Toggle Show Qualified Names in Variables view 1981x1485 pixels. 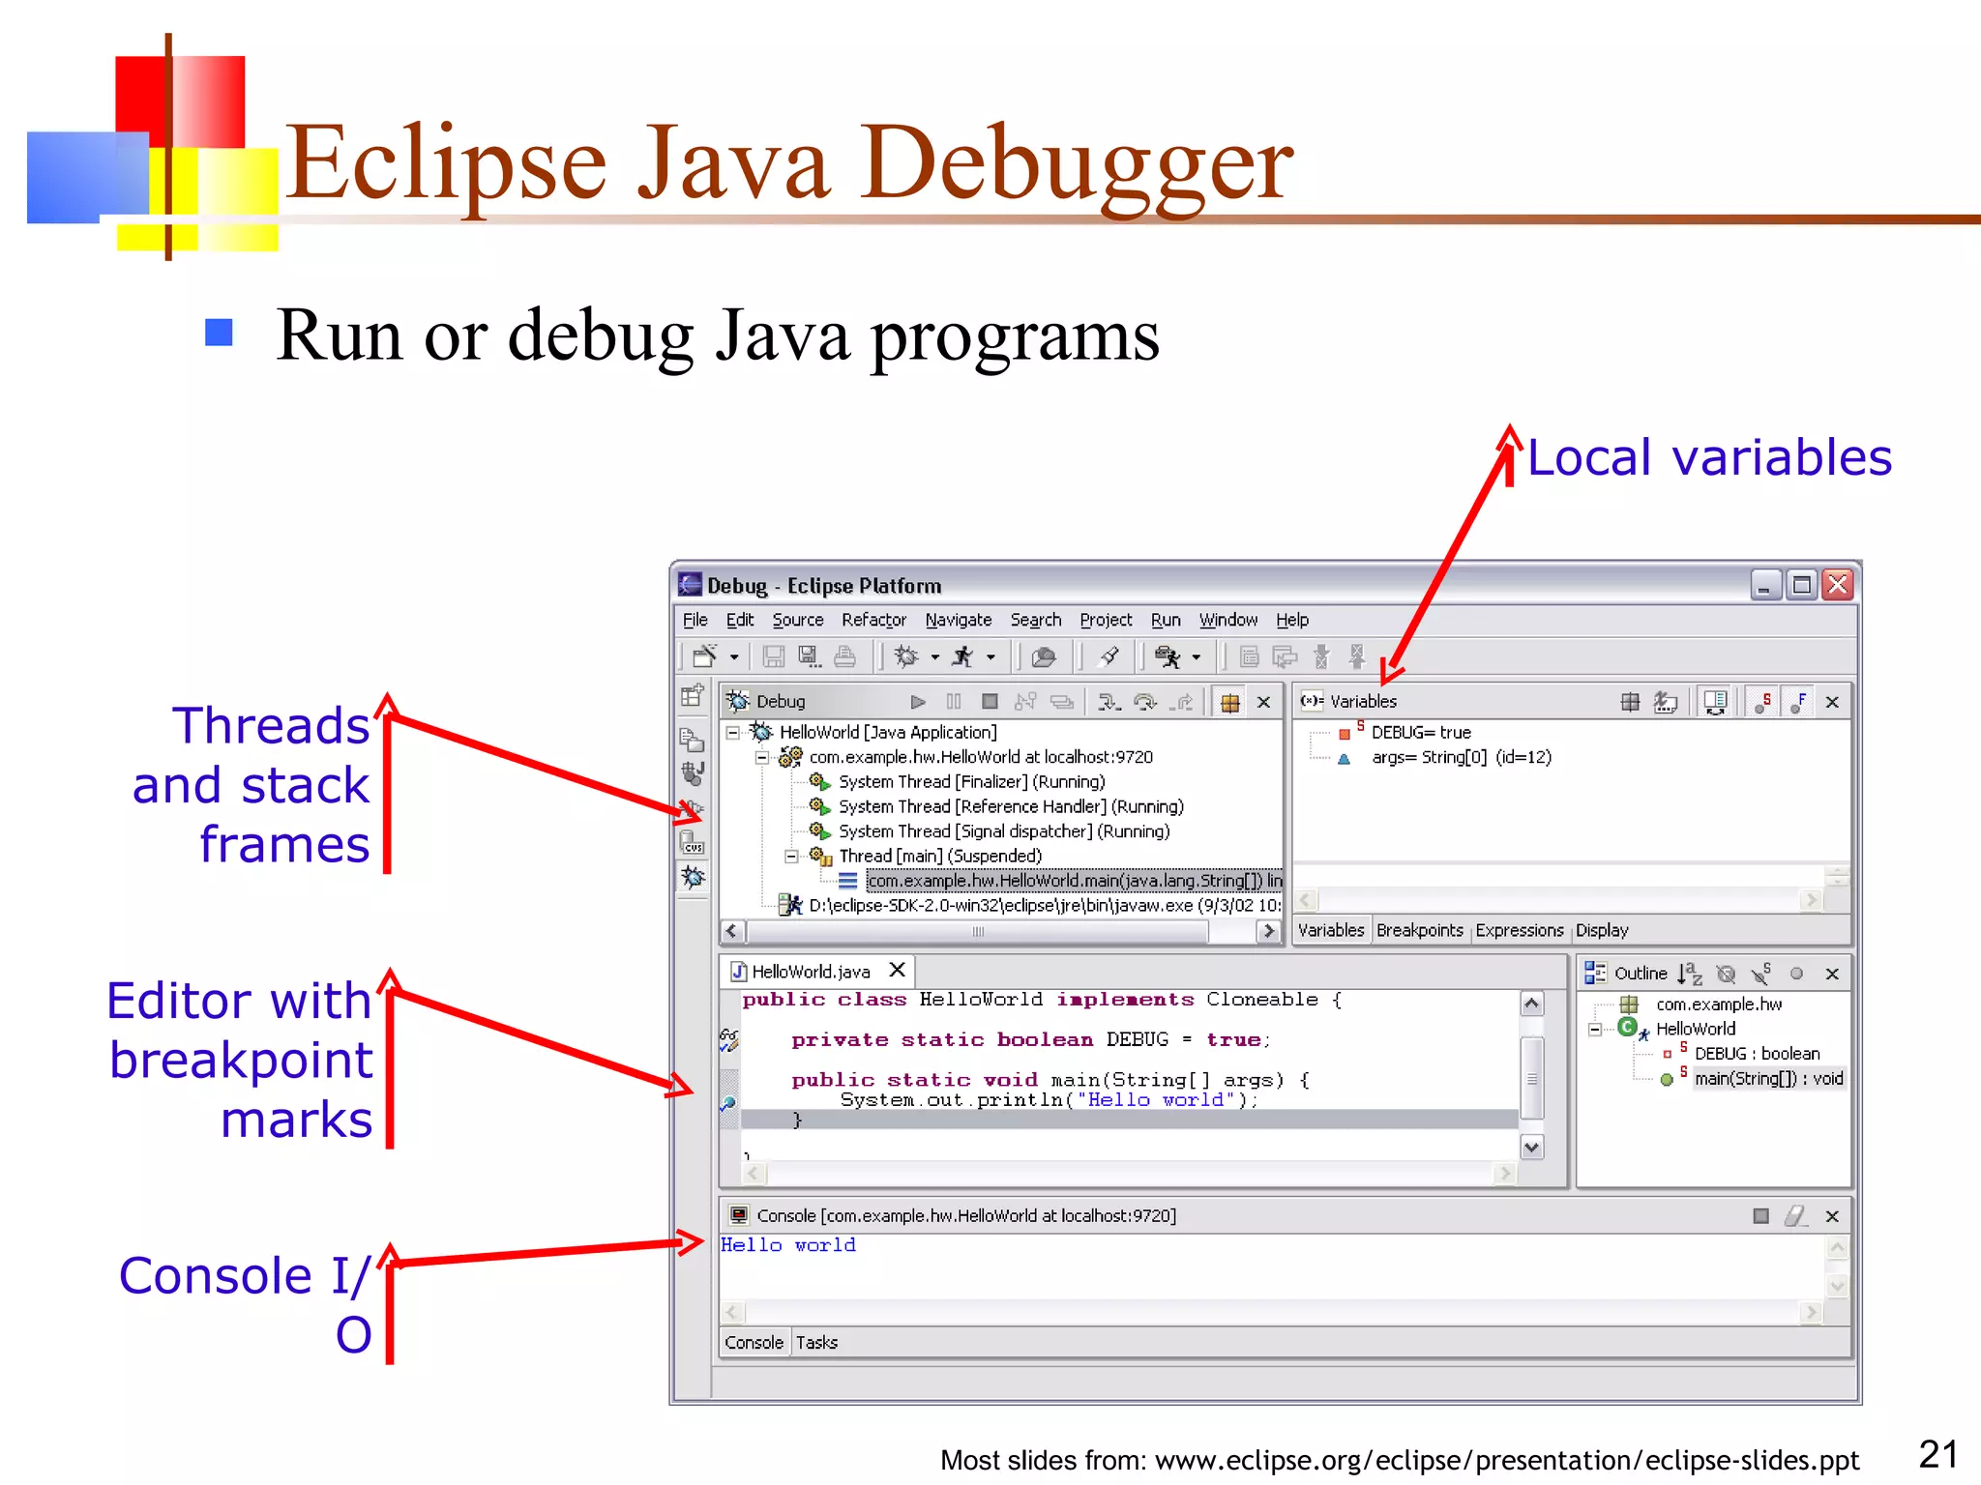pos(1630,702)
